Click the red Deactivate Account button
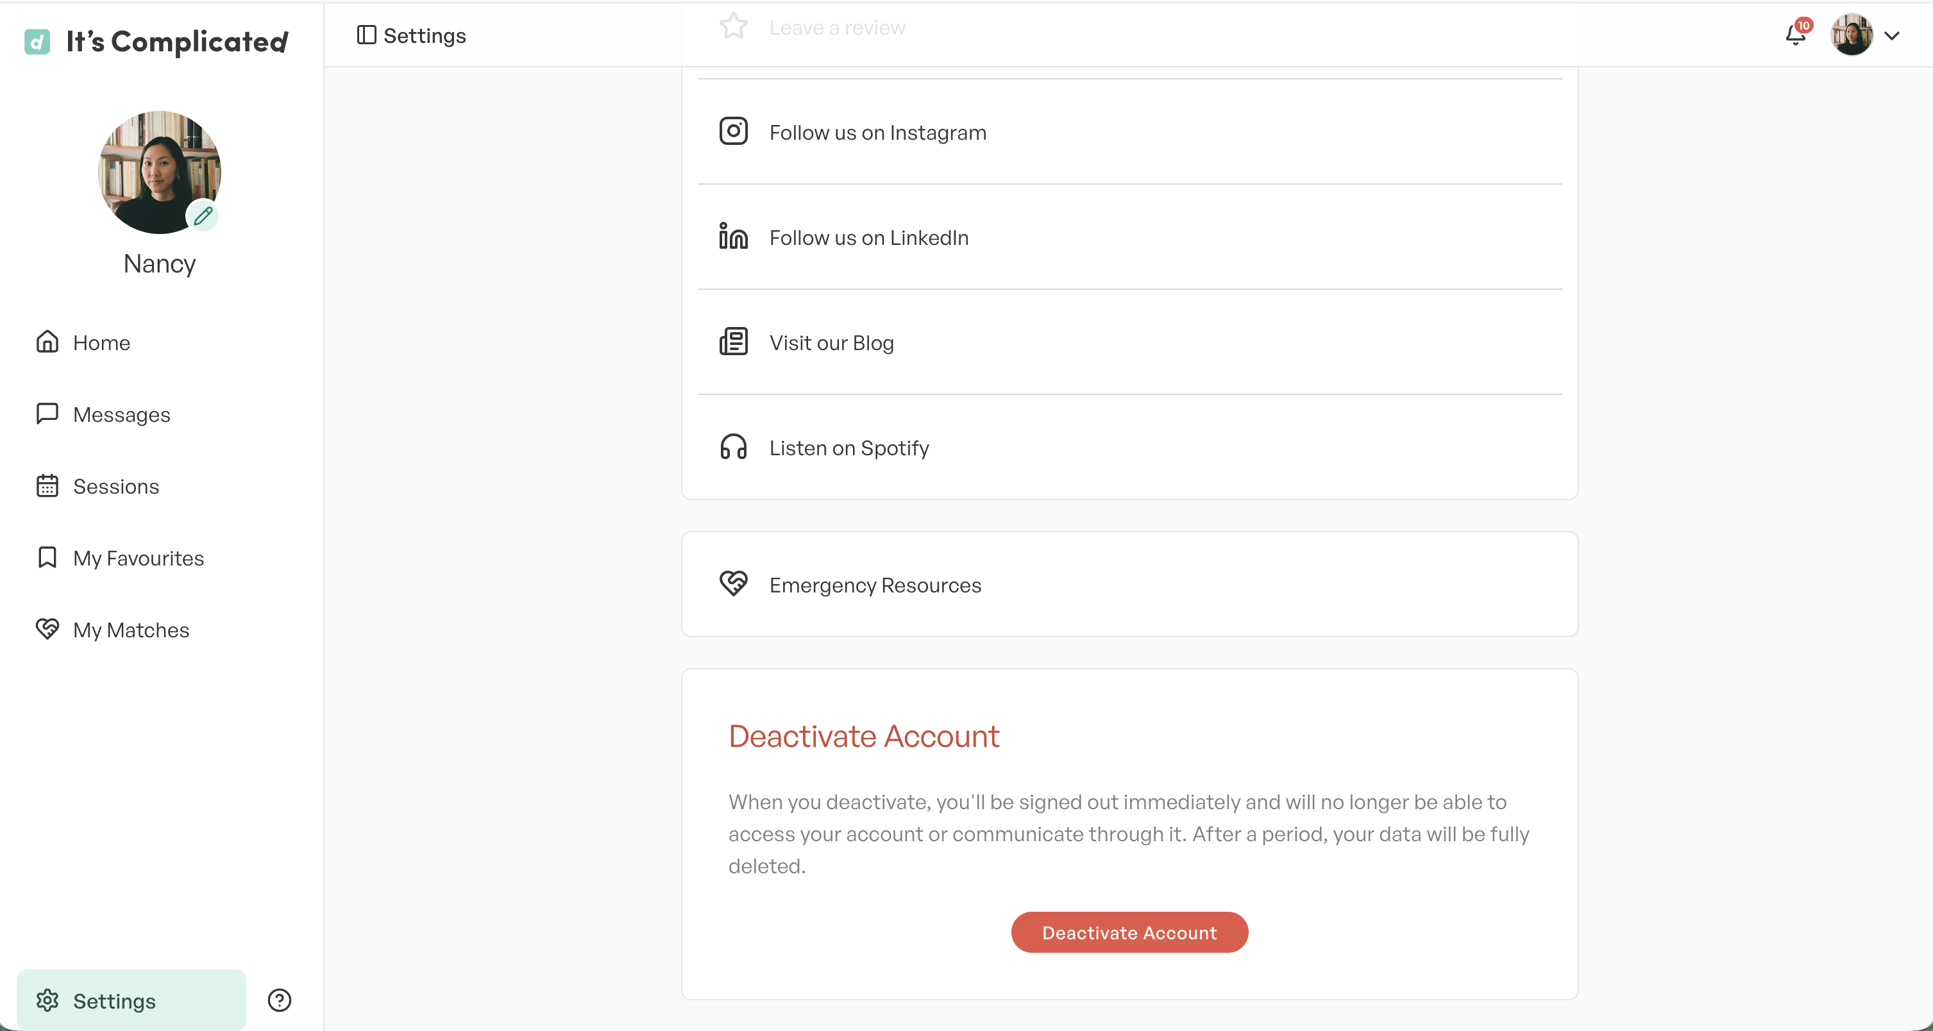Screen dimensions: 1933x1031 point(1129,933)
